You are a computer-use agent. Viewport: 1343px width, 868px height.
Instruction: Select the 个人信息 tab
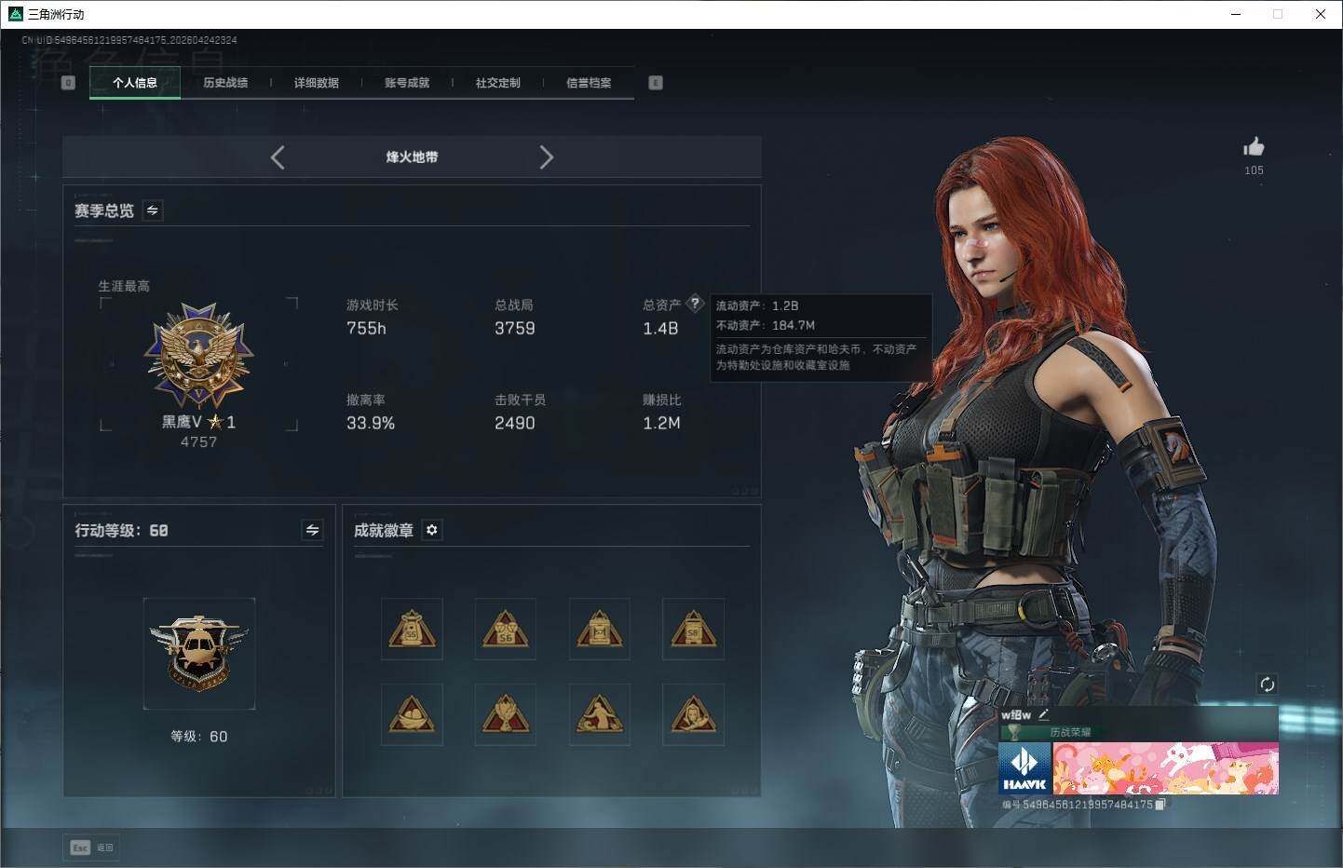135,83
